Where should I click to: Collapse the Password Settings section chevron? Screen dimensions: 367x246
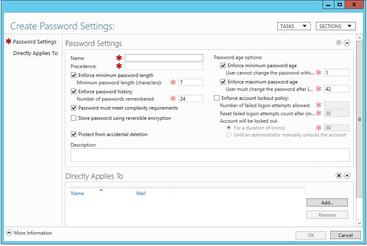[347, 43]
